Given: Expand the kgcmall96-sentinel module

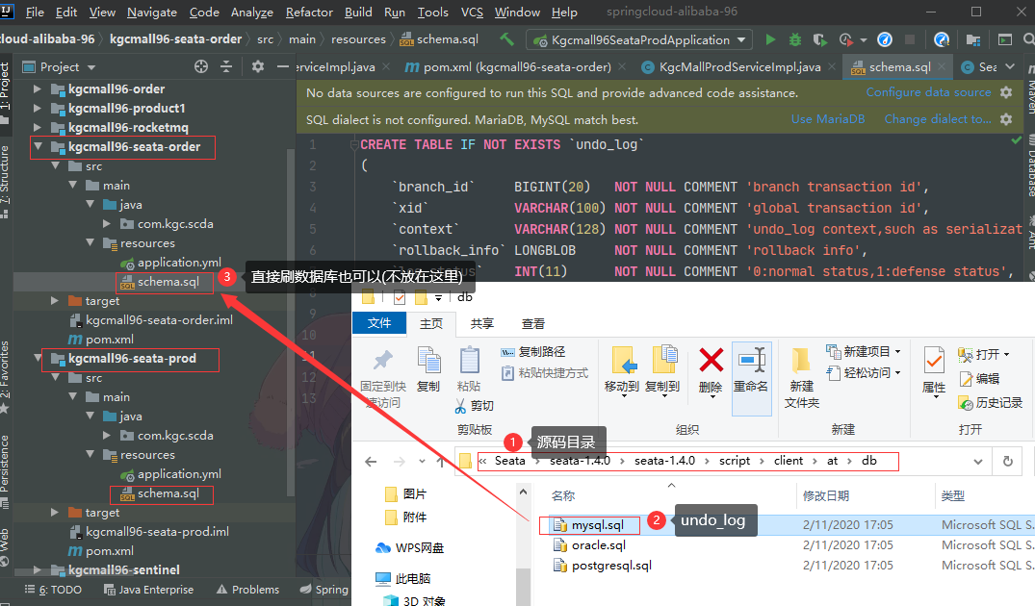Looking at the screenshot, I should [x=37, y=569].
